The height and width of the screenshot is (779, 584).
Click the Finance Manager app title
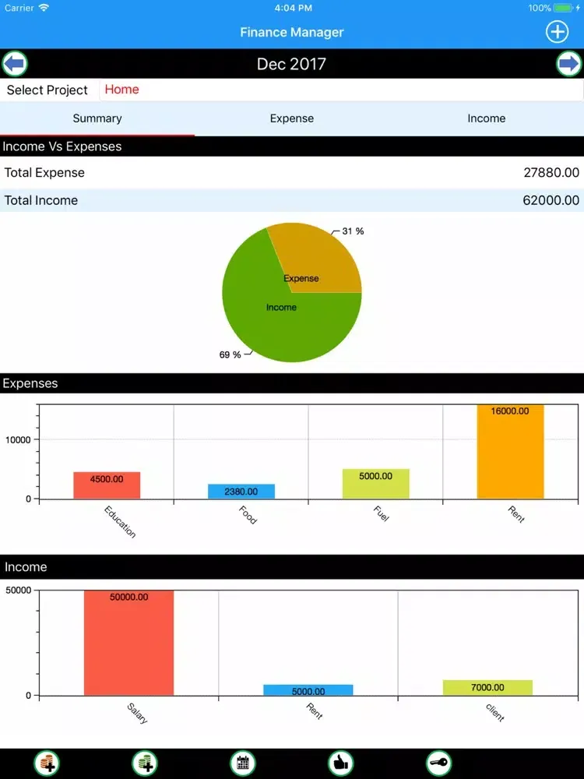[x=291, y=32]
